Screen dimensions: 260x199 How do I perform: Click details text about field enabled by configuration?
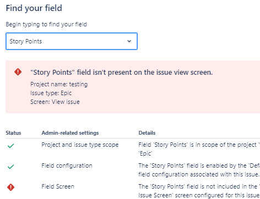coord(199,170)
